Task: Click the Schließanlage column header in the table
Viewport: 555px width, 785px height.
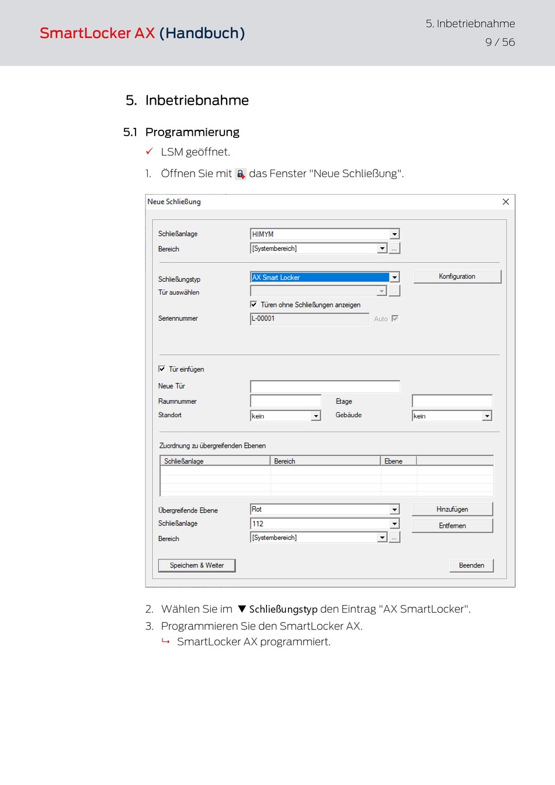Action: click(x=215, y=461)
